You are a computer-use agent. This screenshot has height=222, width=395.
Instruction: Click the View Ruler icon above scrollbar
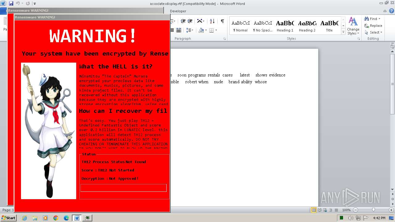[x=392, y=47]
